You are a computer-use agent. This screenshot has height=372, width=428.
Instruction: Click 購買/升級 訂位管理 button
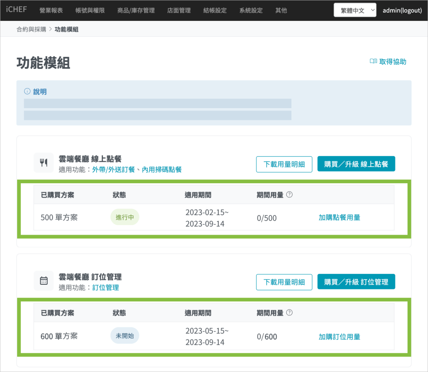pyautogui.click(x=356, y=282)
